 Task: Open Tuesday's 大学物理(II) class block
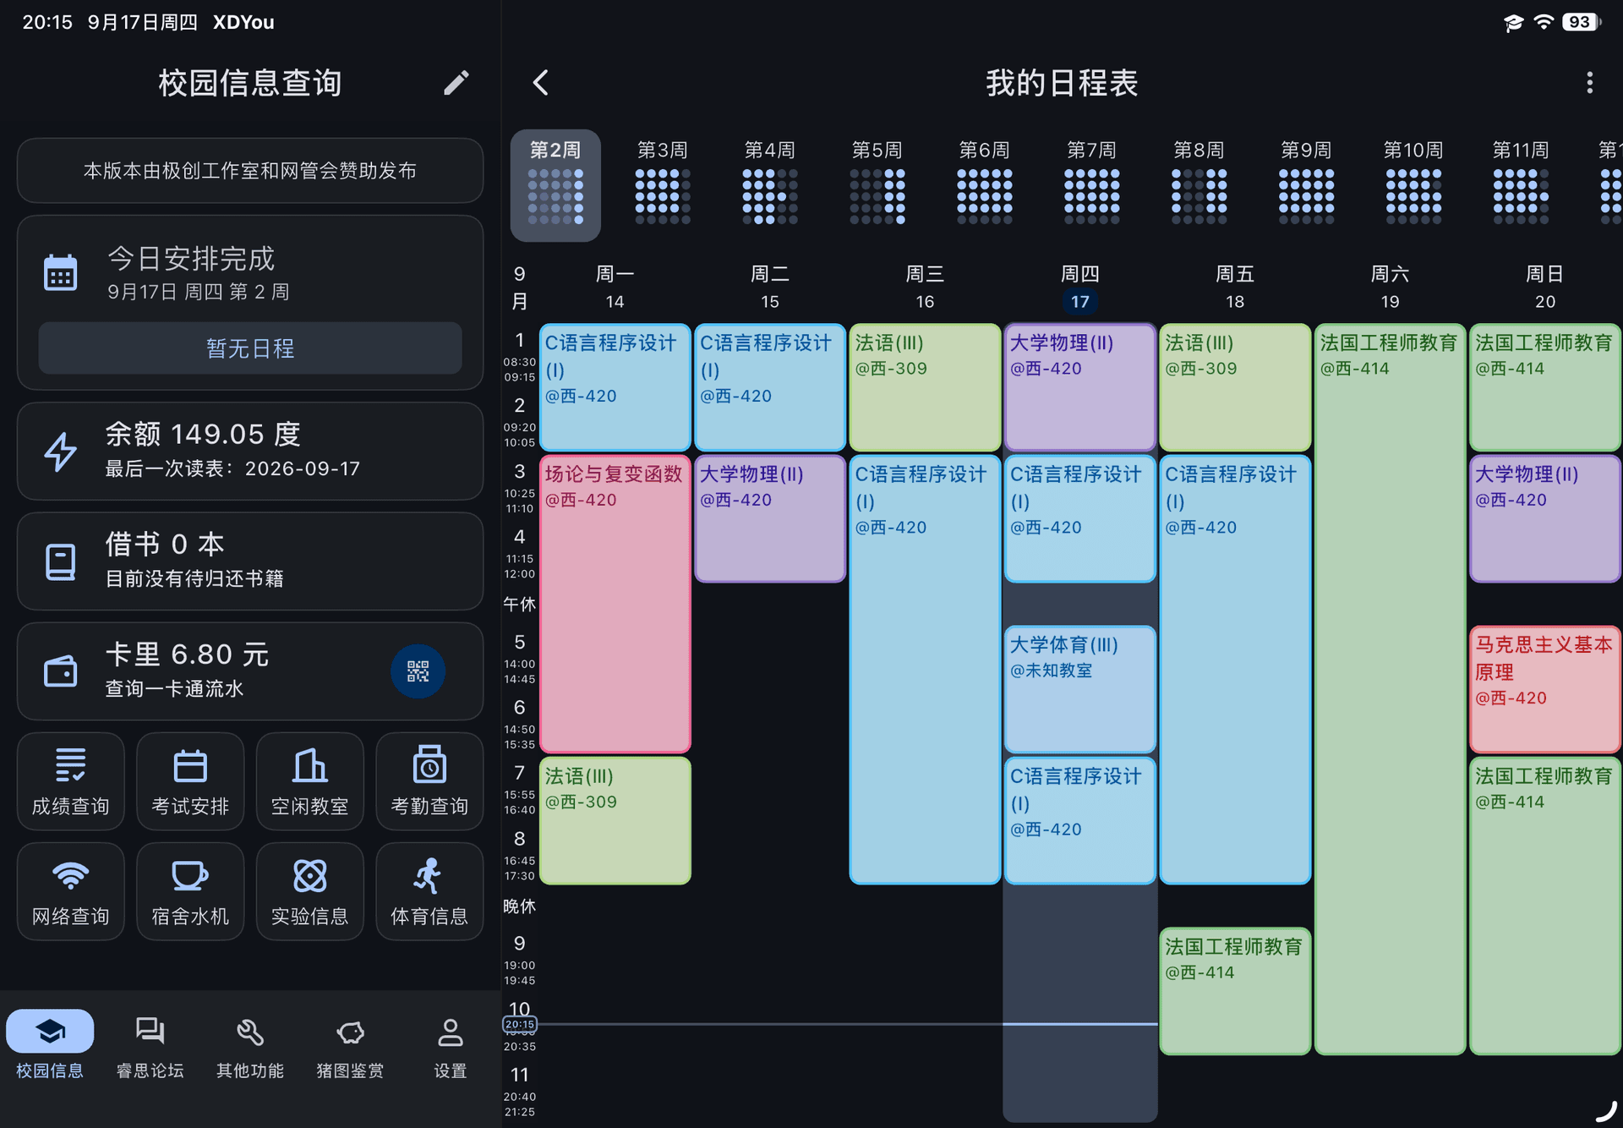coord(770,518)
